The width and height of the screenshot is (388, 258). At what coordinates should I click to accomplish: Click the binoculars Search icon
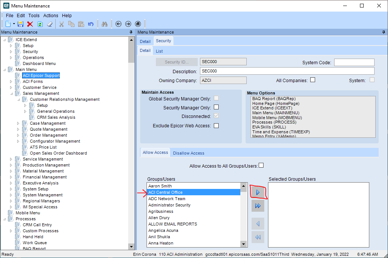click(x=104, y=24)
